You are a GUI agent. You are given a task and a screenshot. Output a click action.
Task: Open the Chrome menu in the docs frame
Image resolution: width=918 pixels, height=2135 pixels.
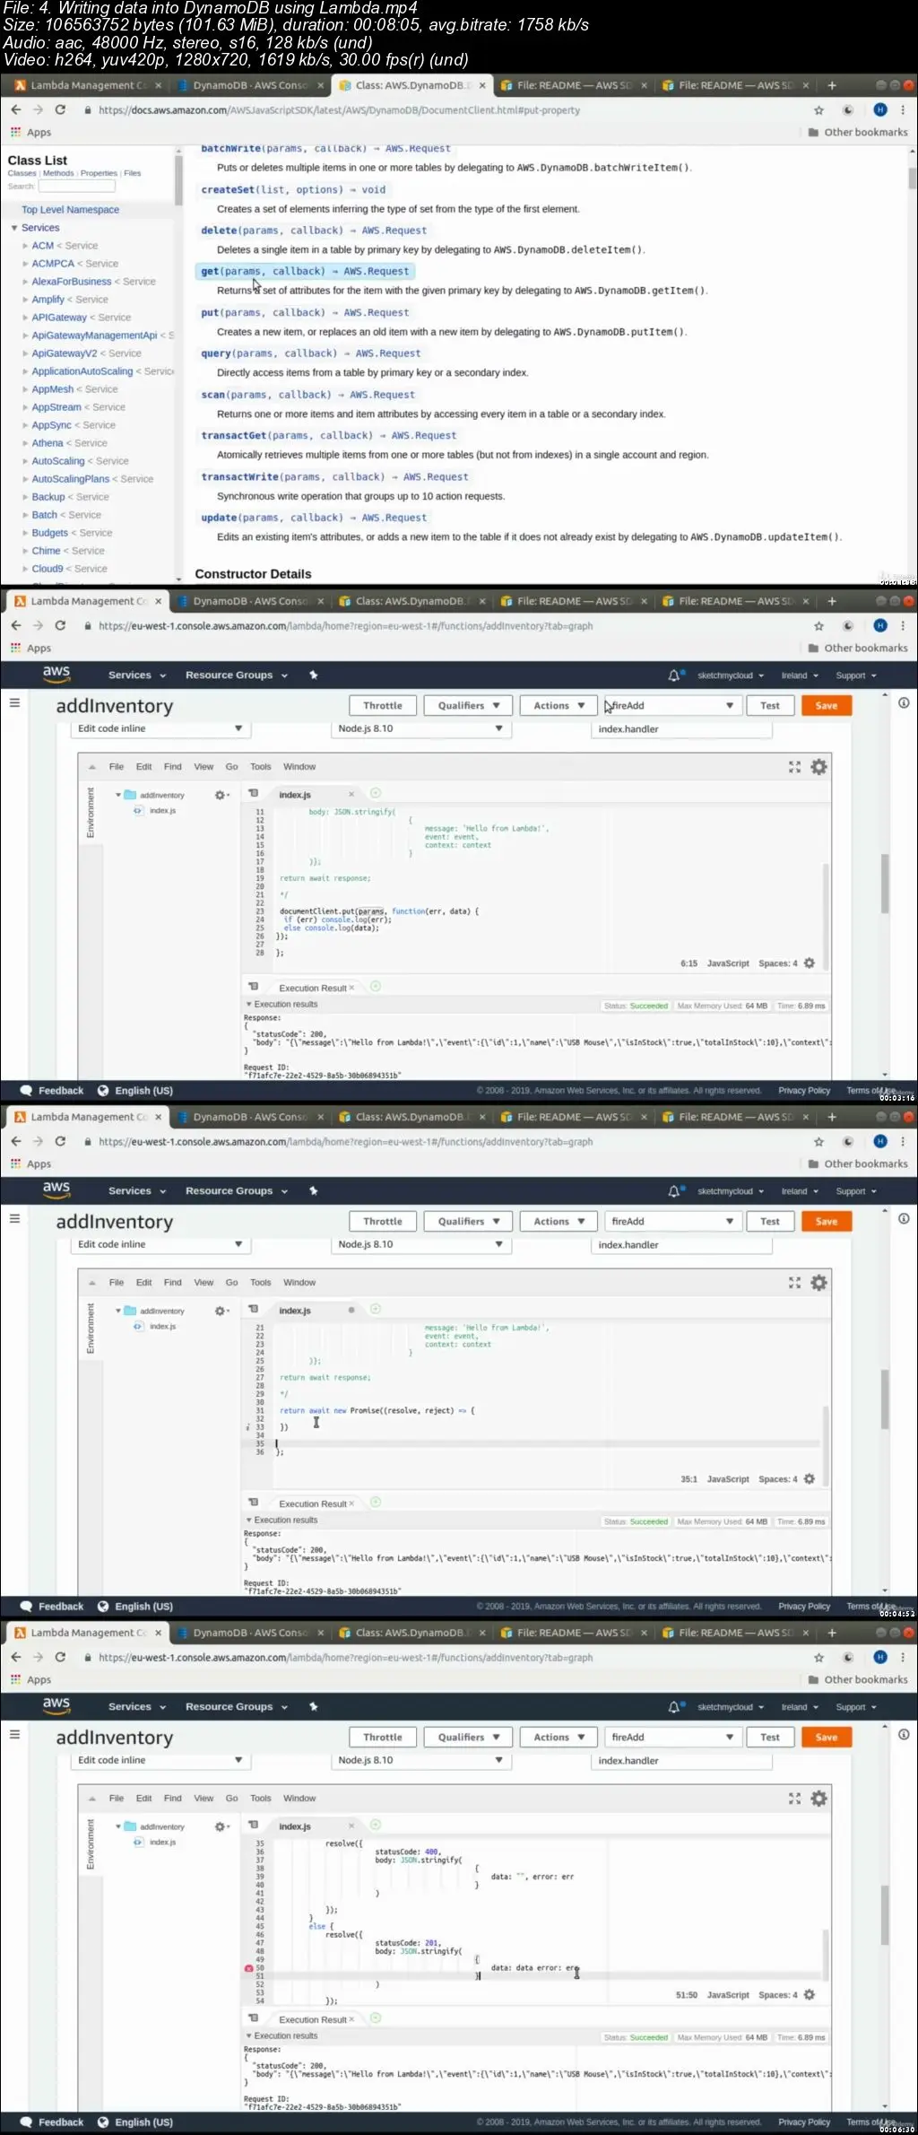point(903,109)
